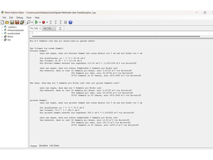Save all open scripts
Screen dimensions: 213x160
[22, 22]
